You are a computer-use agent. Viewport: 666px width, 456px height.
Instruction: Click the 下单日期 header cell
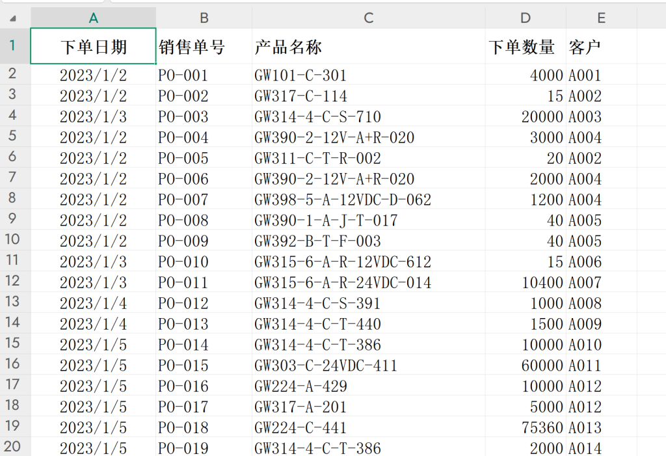[x=94, y=46]
